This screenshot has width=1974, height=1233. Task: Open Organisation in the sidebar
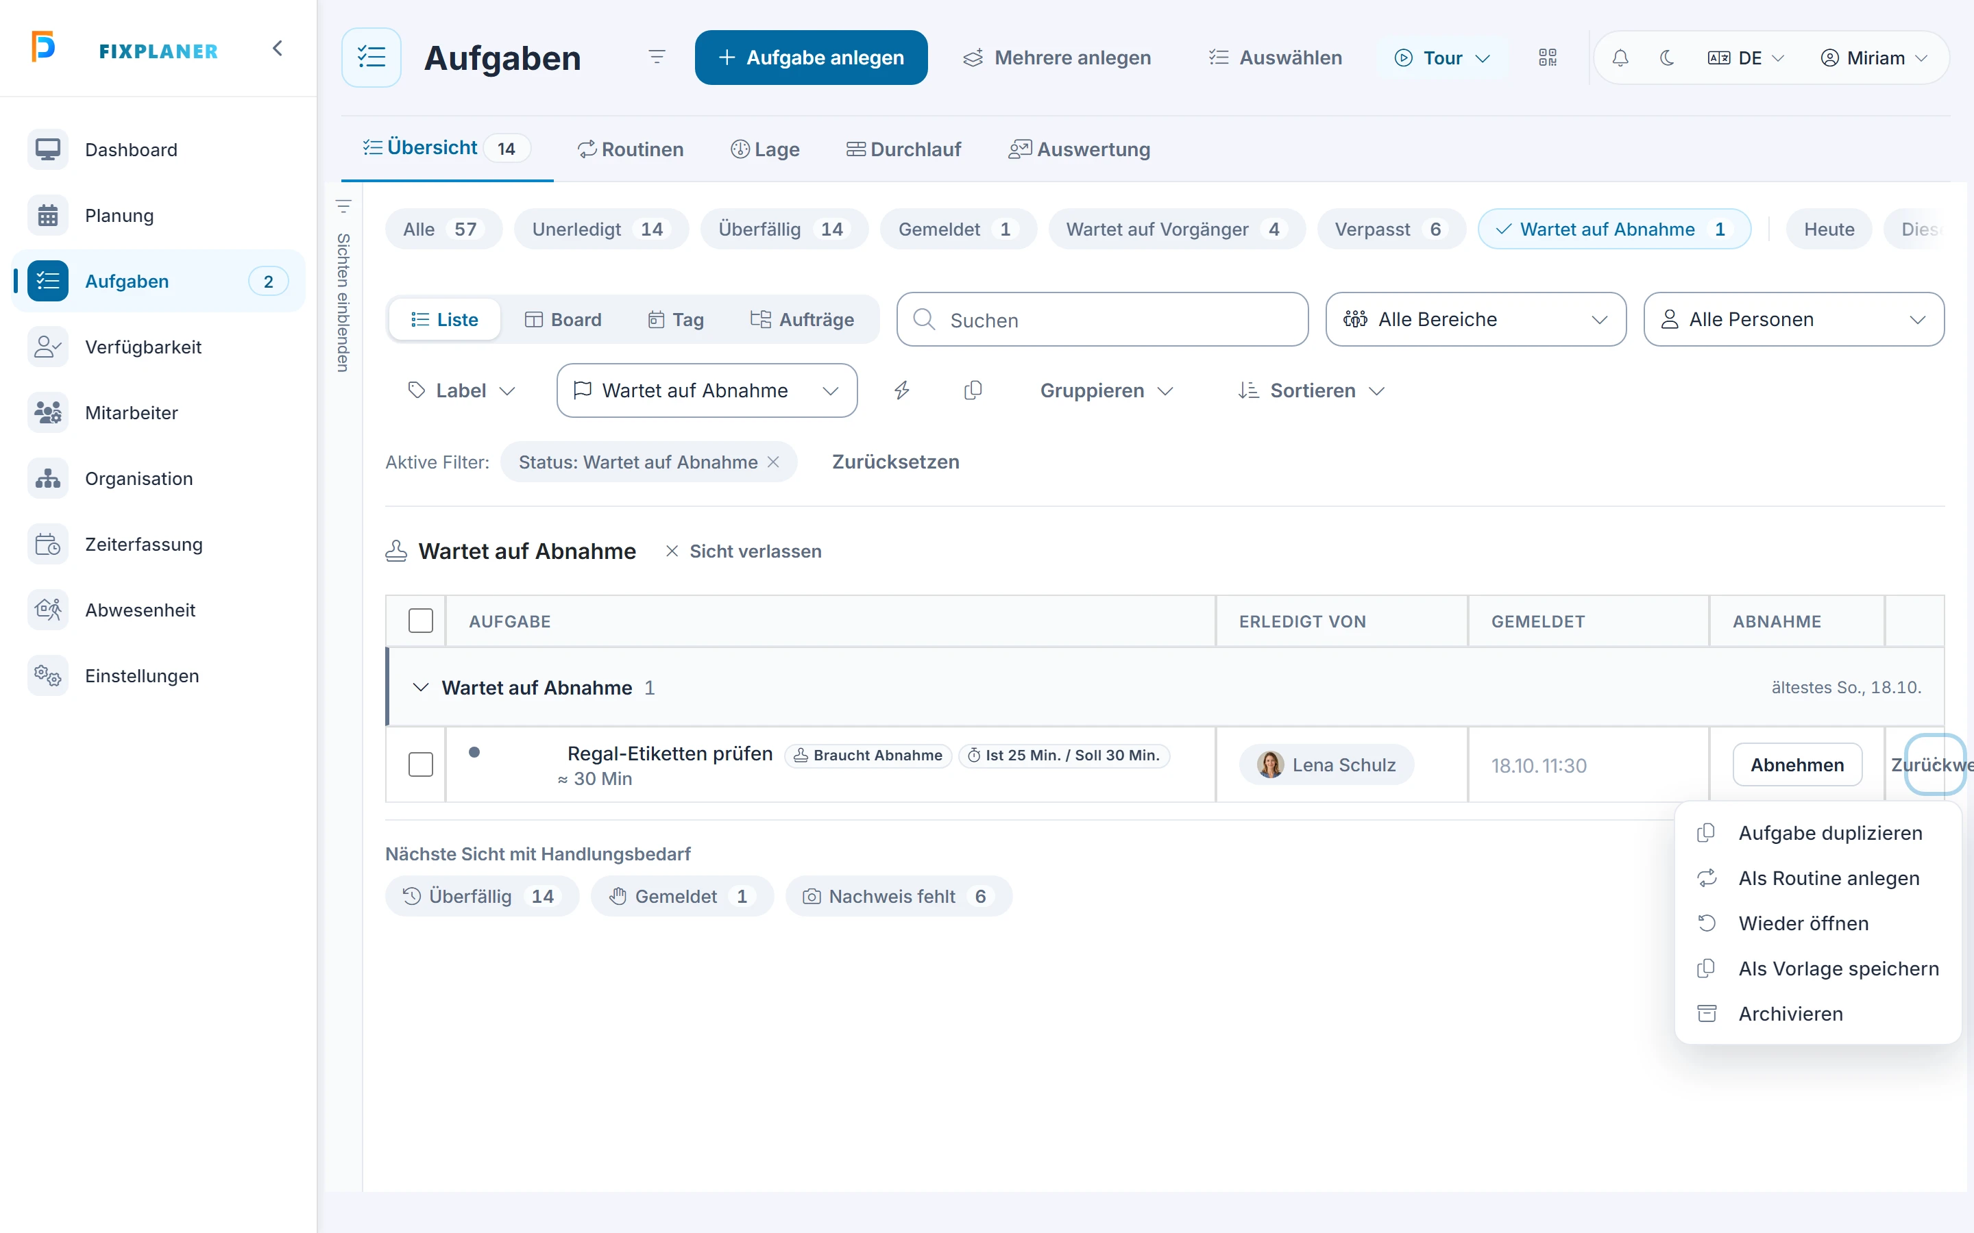coord(158,479)
